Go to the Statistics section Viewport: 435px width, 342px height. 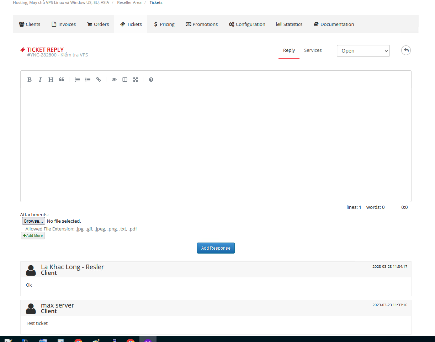point(289,25)
